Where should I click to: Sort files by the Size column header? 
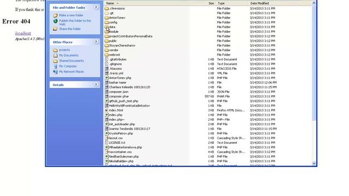202,3
